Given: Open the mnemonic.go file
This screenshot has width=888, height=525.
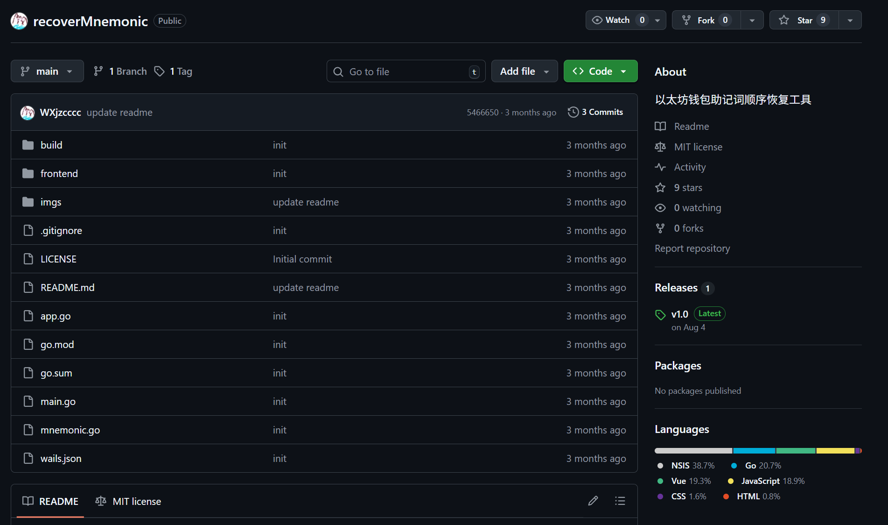Looking at the screenshot, I should click(70, 430).
